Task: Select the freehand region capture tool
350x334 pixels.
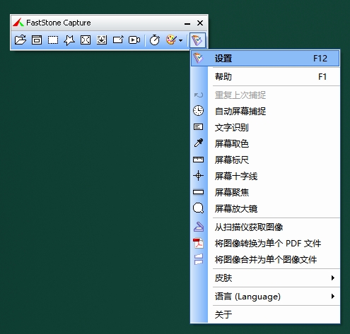Action: tap(69, 40)
